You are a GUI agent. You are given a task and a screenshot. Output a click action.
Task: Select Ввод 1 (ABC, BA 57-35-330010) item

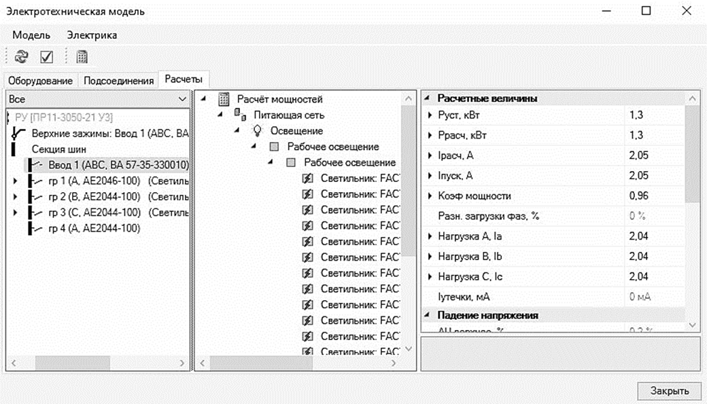pos(118,165)
